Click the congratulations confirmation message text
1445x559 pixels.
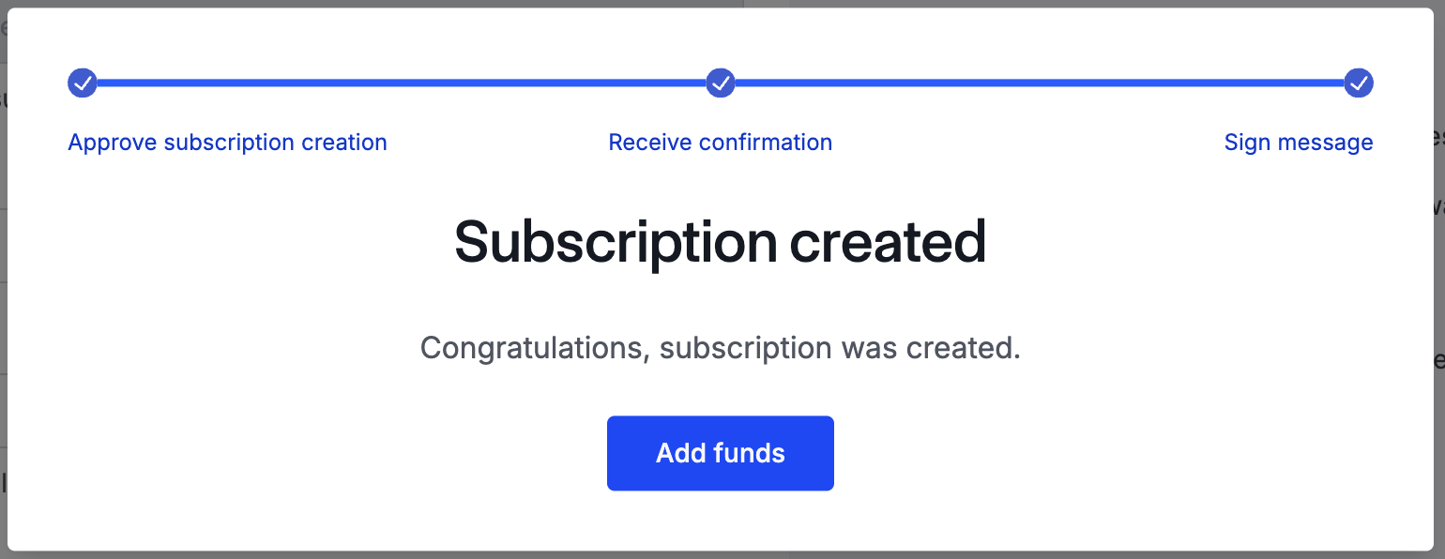tap(721, 348)
